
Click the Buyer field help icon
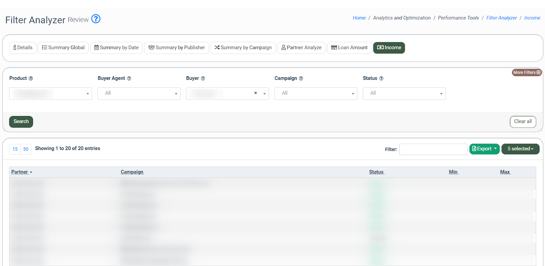point(203,79)
